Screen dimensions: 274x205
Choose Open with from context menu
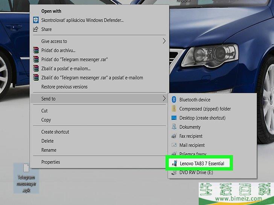pos(99,11)
